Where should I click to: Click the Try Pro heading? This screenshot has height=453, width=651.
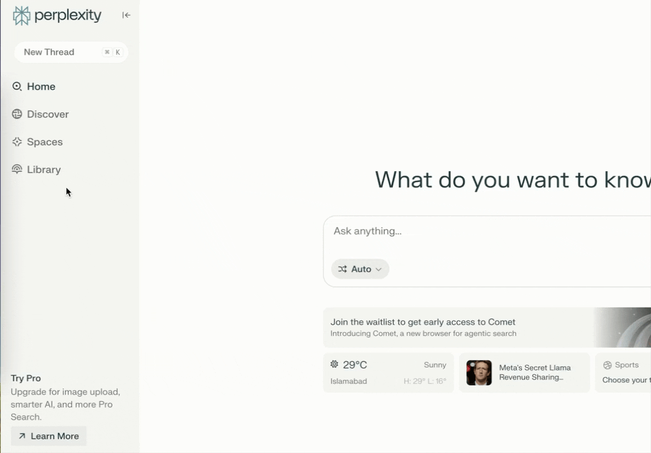[26, 378]
